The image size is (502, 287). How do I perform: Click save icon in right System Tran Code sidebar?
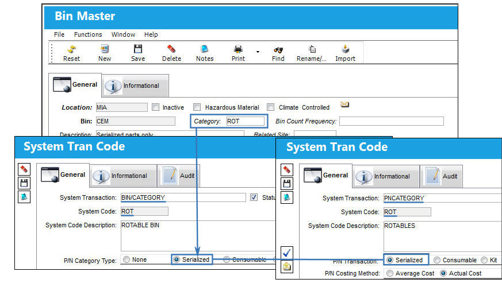286,184
